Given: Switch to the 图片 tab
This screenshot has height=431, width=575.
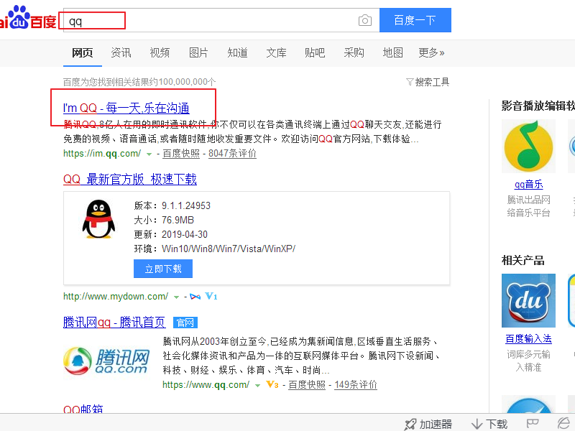Looking at the screenshot, I should (198, 52).
